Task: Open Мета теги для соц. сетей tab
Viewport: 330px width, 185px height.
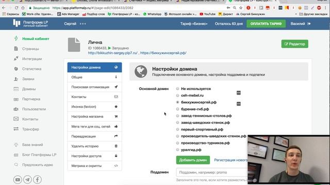Action: click(x=94, y=126)
